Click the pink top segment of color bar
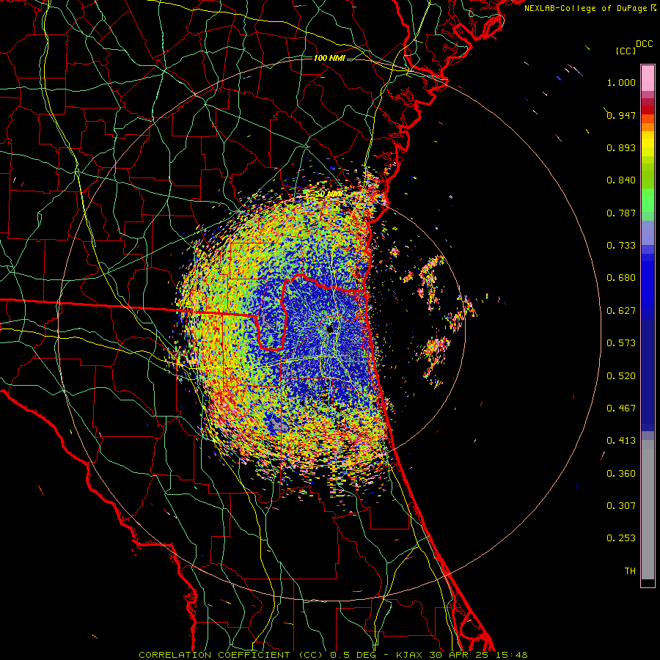Screen dimensions: 660x660 [648, 78]
